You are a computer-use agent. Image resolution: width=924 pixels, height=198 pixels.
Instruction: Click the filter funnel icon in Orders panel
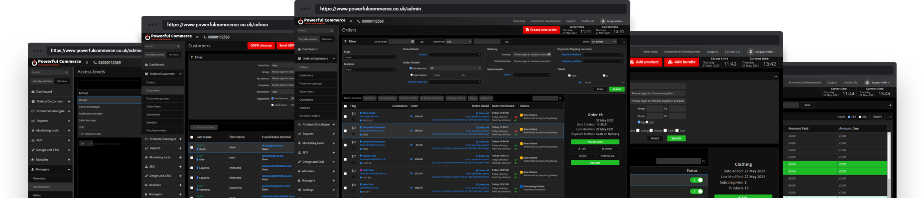[x=346, y=42]
